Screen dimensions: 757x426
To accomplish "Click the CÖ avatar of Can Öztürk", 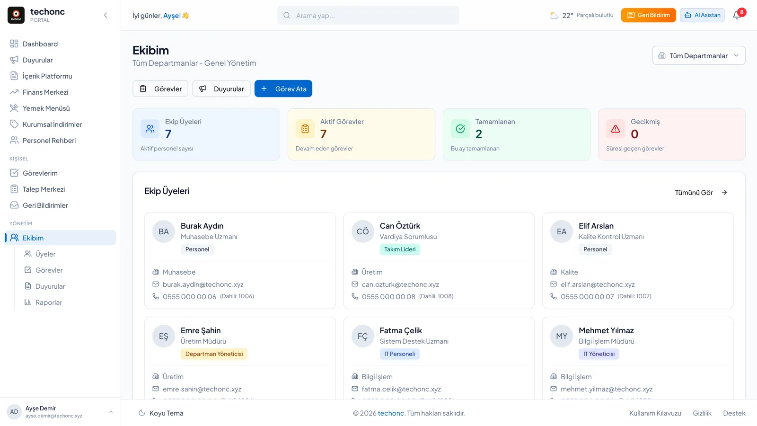I will point(363,231).
